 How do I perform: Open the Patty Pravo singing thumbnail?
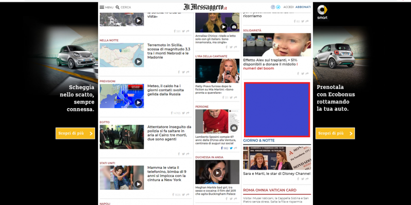click(217, 71)
